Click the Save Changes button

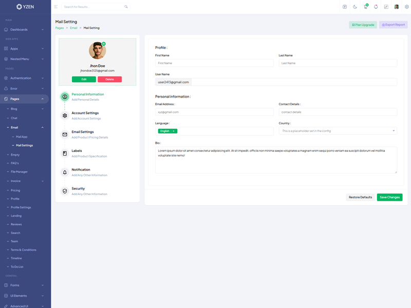(x=389, y=197)
